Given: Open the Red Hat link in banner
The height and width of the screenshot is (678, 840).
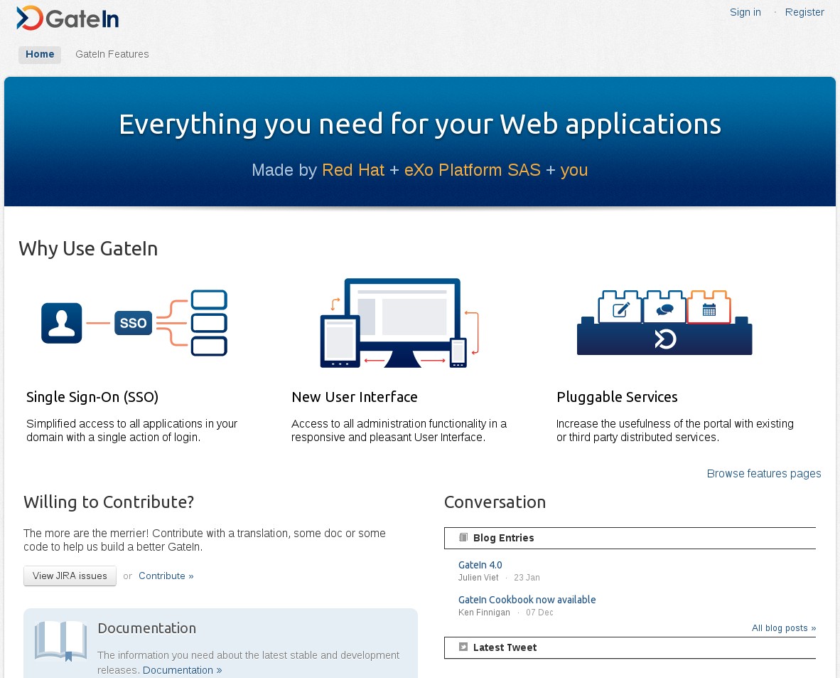Looking at the screenshot, I should click(353, 169).
